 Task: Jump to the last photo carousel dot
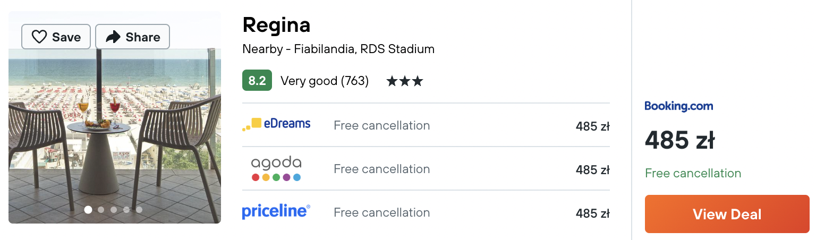coord(139,210)
